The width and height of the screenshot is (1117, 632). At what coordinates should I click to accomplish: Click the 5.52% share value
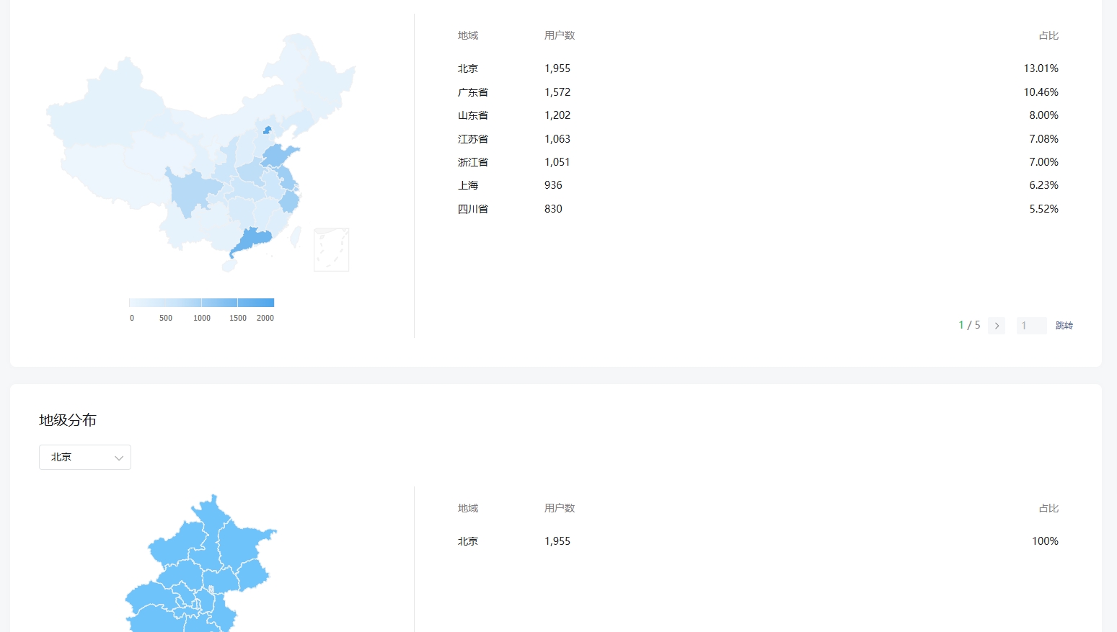pos(1043,209)
